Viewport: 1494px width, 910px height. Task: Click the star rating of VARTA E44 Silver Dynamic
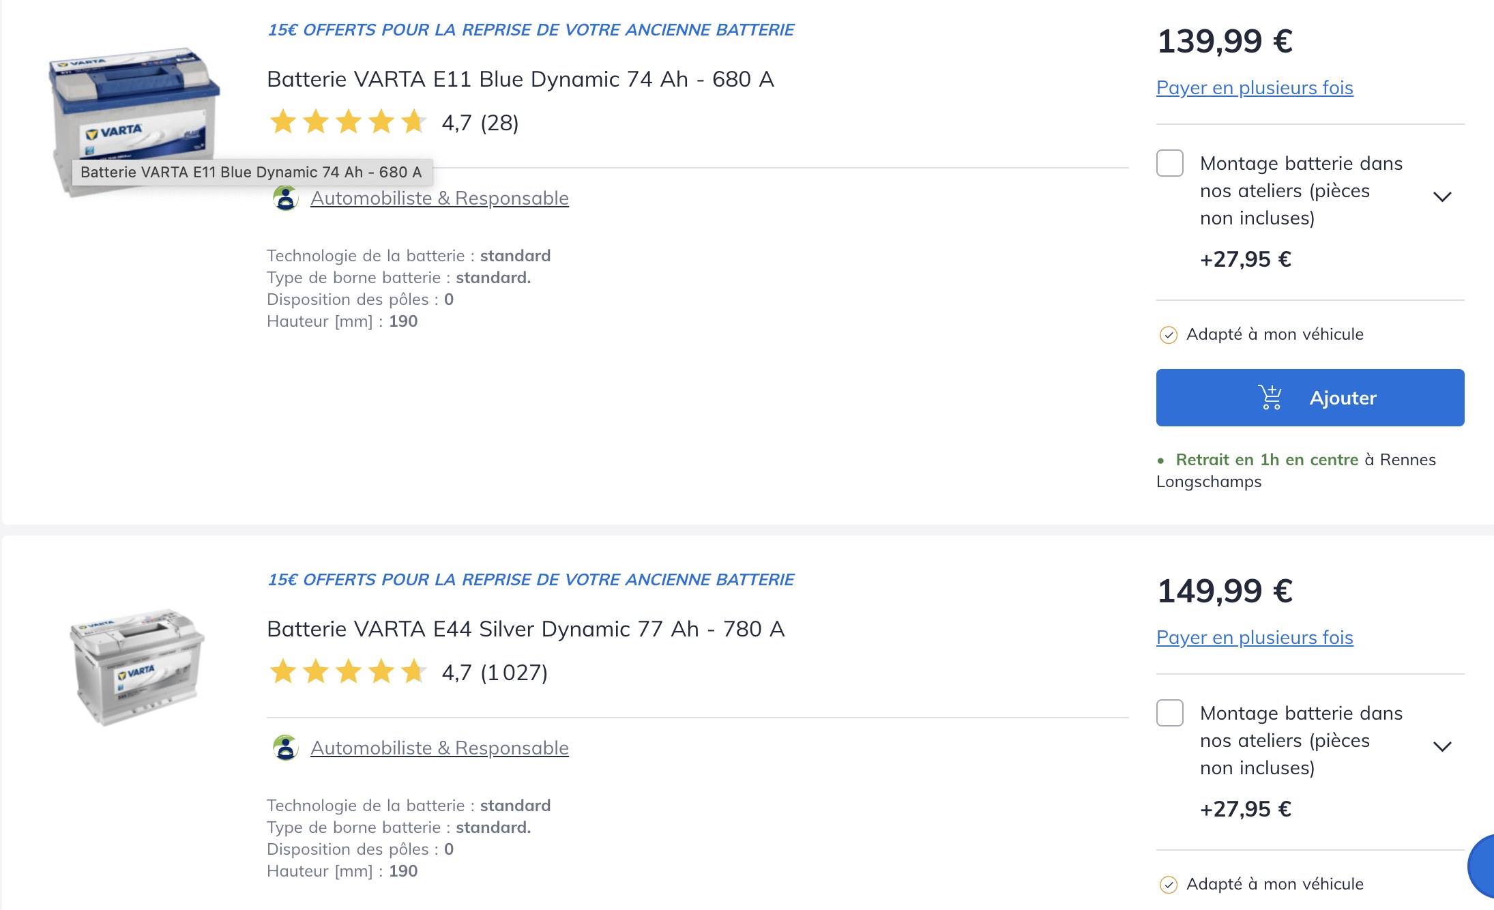point(348,672)
